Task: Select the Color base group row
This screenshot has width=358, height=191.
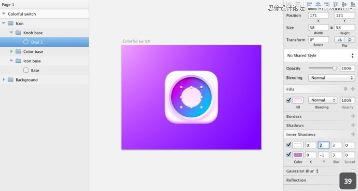Action: click(45, 51)
